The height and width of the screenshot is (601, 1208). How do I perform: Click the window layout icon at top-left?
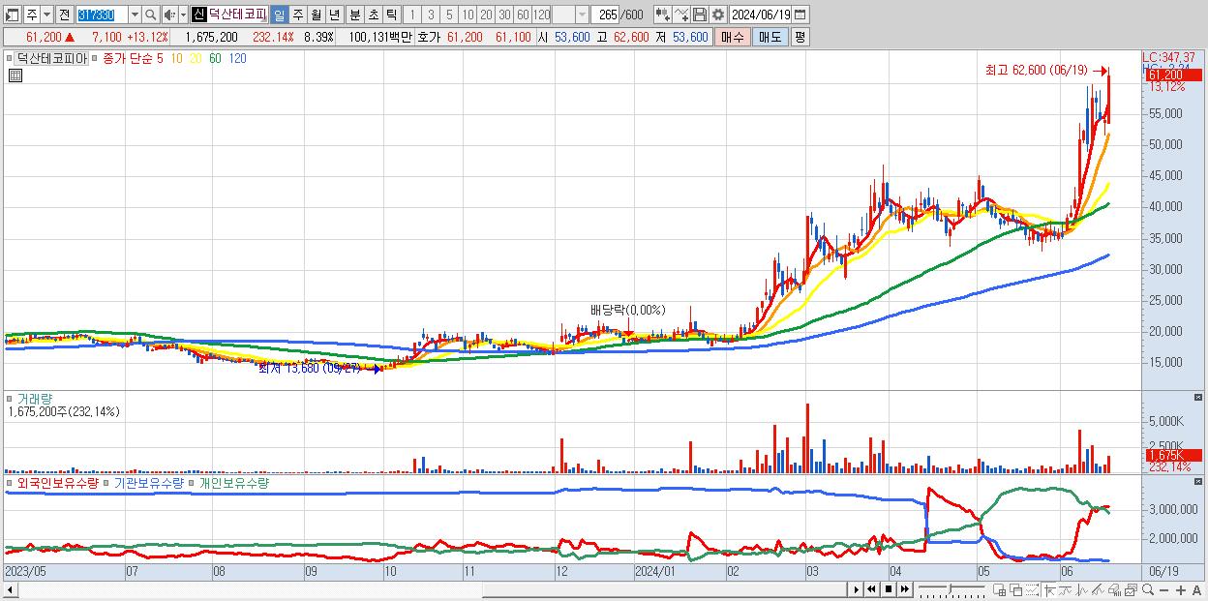click(x=12, y=15)
